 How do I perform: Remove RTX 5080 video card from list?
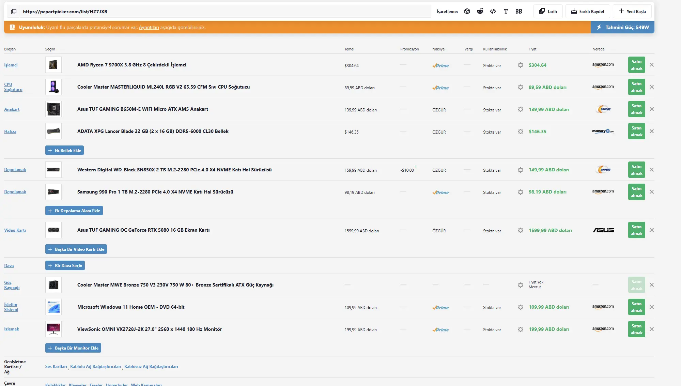click(652, 230)
